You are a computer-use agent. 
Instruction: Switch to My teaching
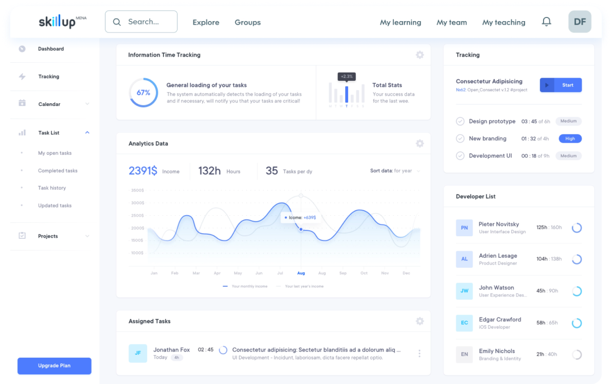click(x=503, y=22)
